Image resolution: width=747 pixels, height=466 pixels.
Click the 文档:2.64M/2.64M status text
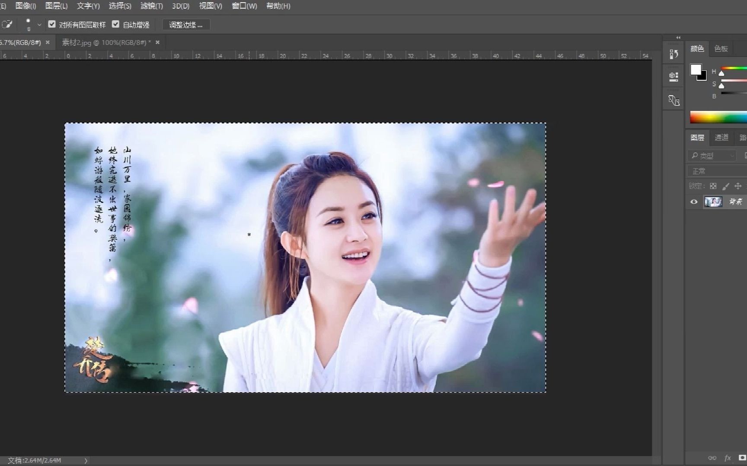35,460
